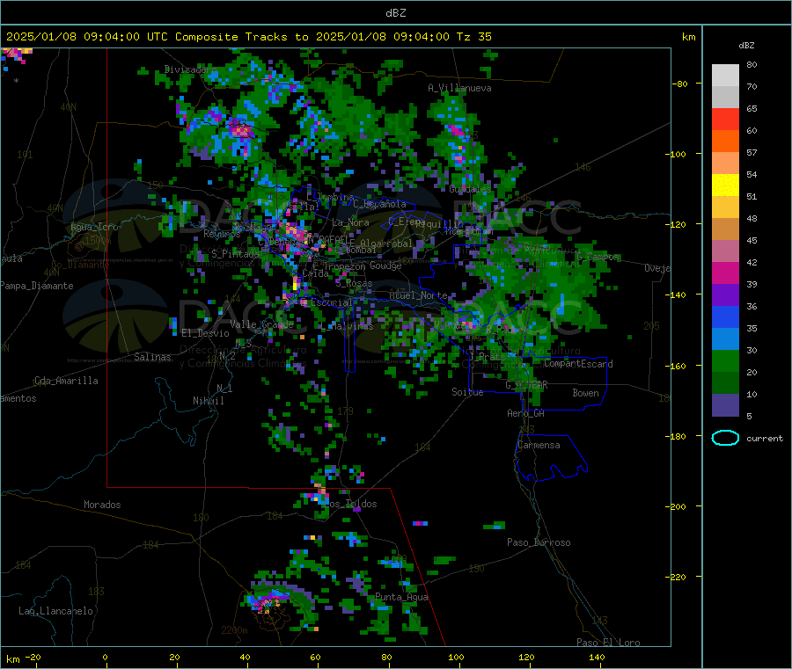Click the 'Aero_GA' map label
This screenshot has height=669, width=792.
(526, 413)
